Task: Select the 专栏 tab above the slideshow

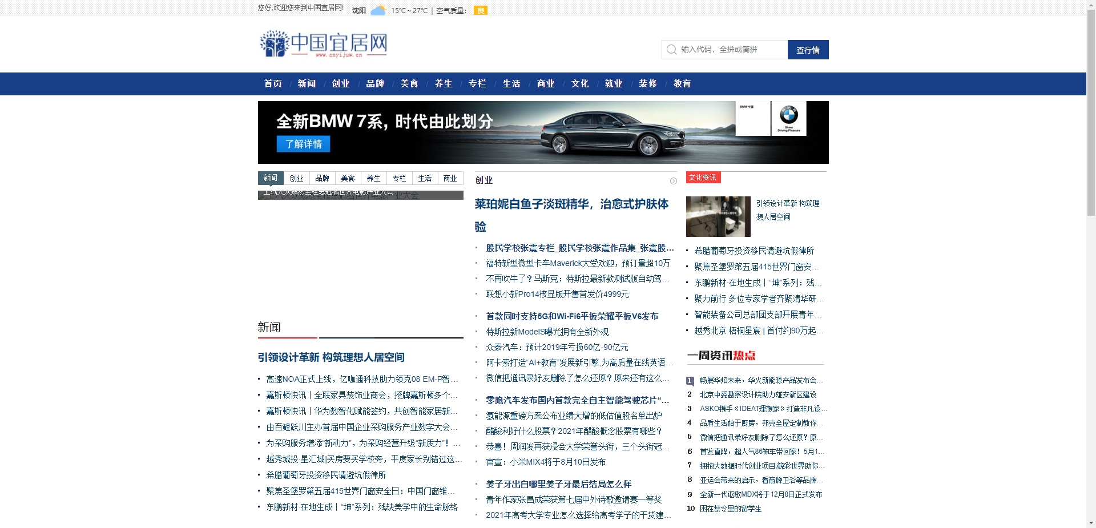Action: coord(399,178)
